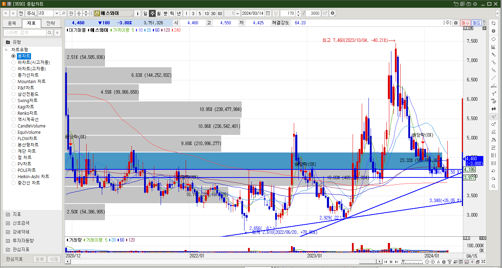Select the circle drawing tool

(494, 39)
